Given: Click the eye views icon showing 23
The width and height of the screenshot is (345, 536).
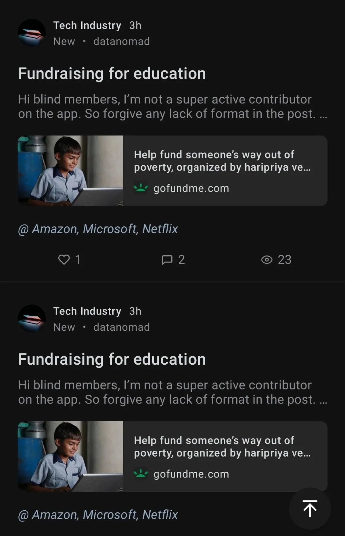Looking at the screenshot, I should point(267,260).
